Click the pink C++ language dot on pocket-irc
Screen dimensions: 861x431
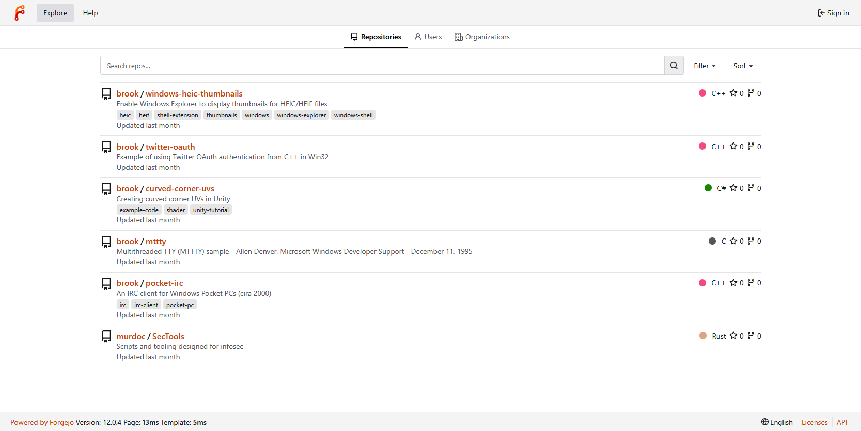pyautogui.click(x=702, y=283)
